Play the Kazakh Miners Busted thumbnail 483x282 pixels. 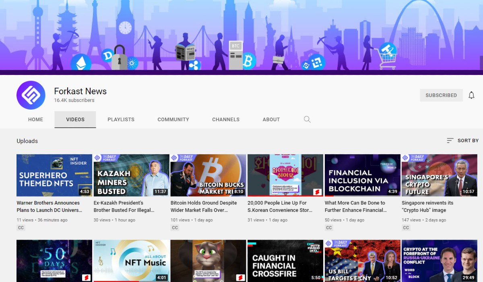tap(131, 175)
